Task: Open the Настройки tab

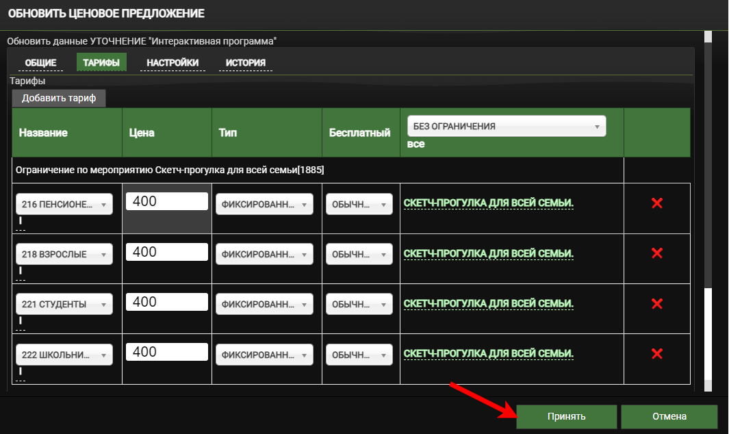Action: point(172,63)
